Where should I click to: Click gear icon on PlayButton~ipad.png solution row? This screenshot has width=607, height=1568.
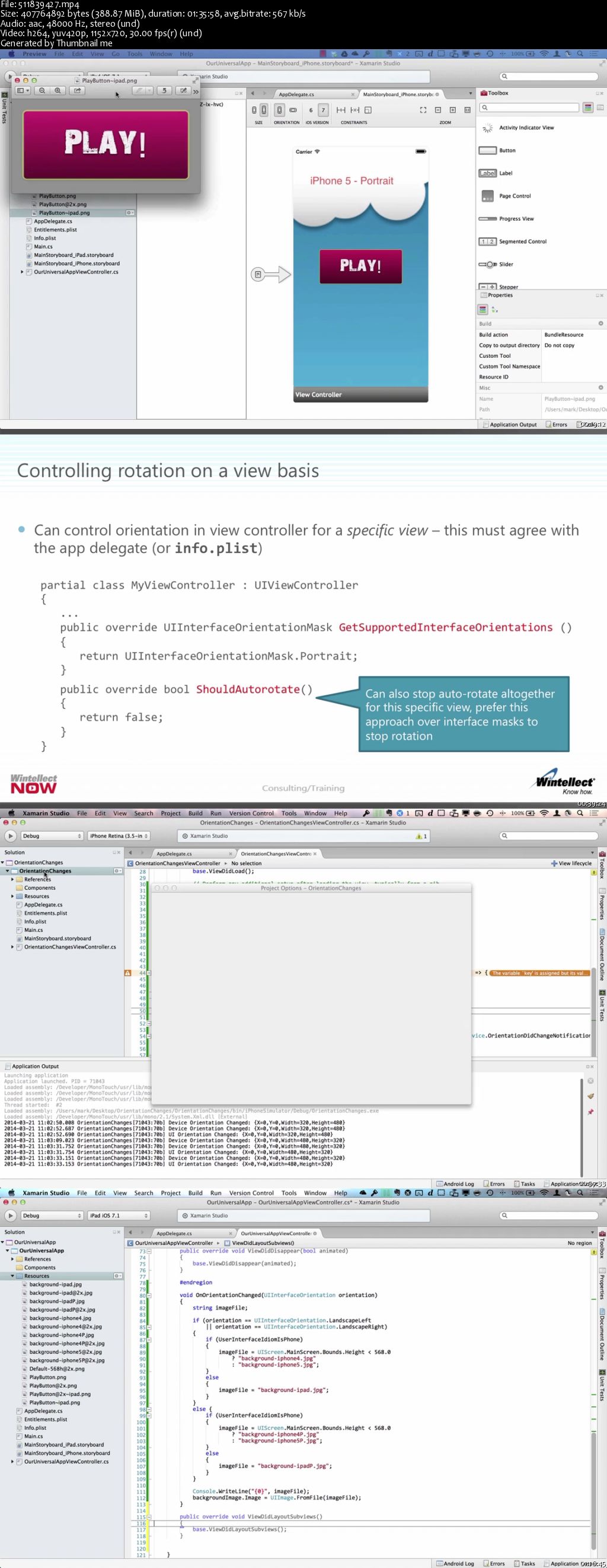tap(130, 213)
